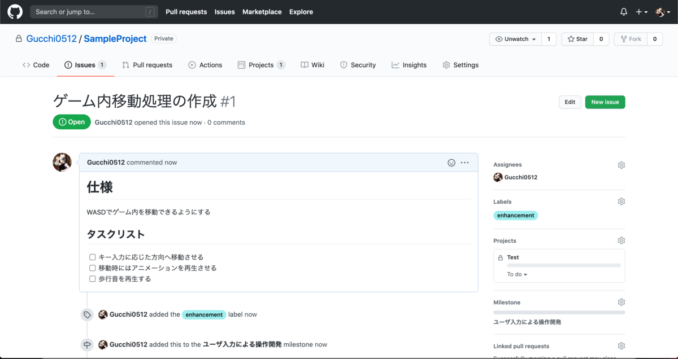The height and width of the screenshot is (359, 678).
Task: Check the 移動時にはアニメーションを再生させる task
Action: coord(92,268)
